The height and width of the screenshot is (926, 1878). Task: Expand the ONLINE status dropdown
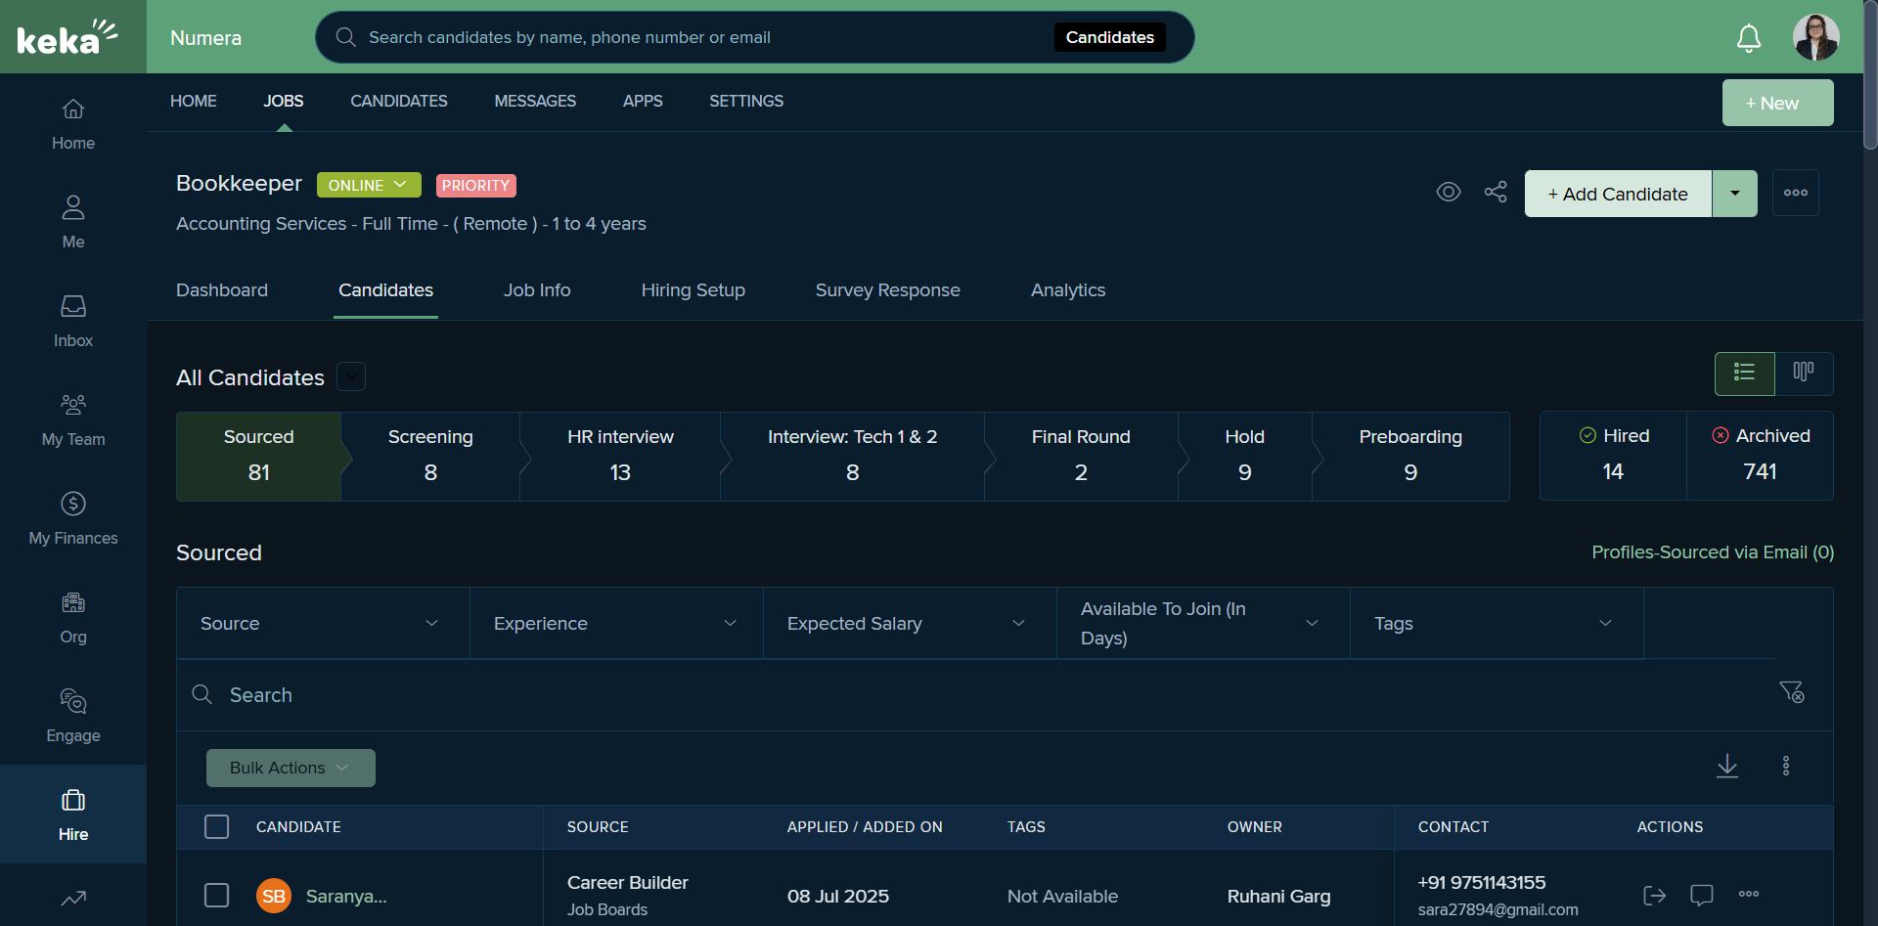369,185
